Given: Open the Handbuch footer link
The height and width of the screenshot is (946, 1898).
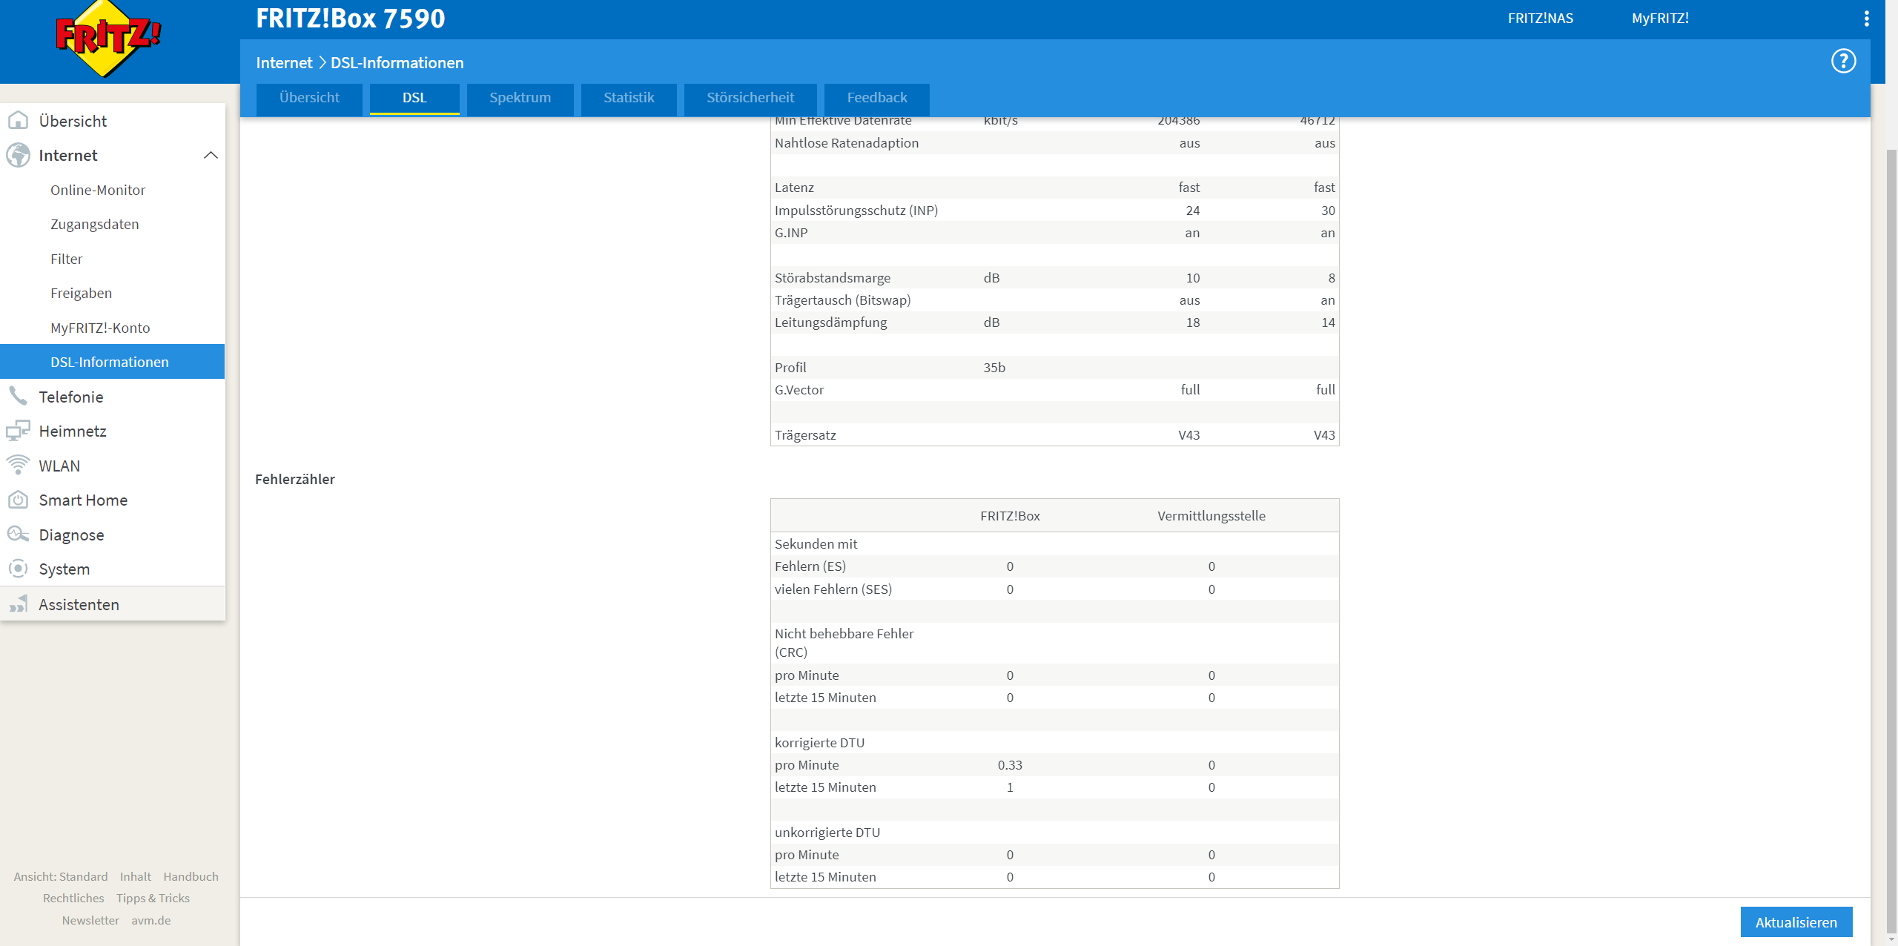Looking at the screenshot, I should pos(191,876).
